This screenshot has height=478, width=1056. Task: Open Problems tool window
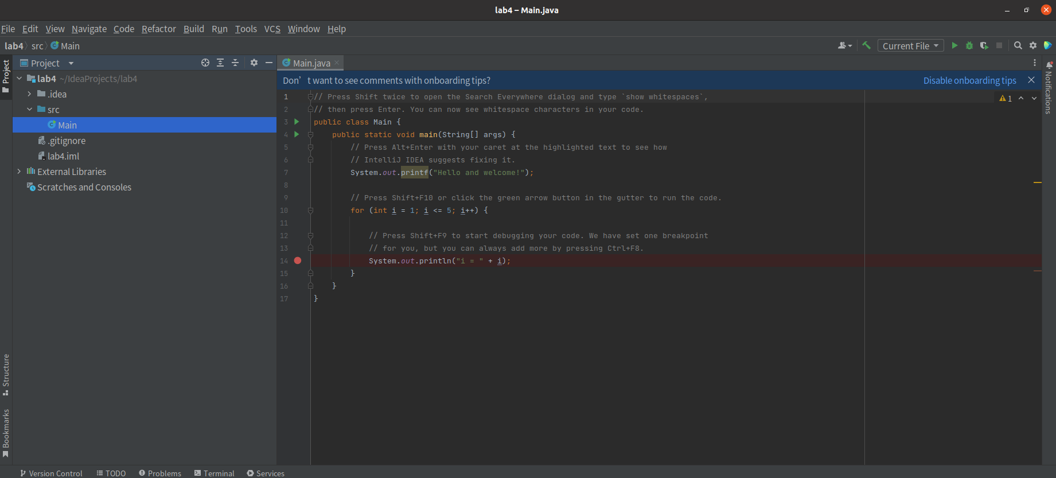pos(160,473)
